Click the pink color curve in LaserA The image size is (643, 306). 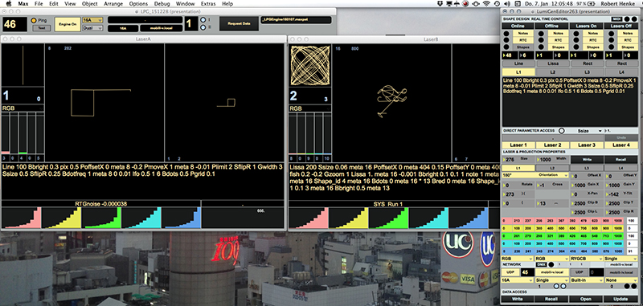[x=22, y=218]
